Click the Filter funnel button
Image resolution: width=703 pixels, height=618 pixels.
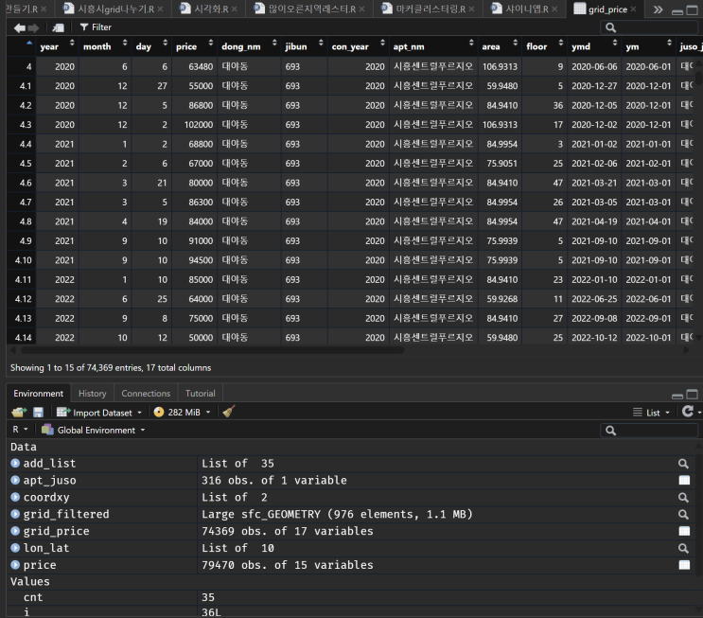pos(96,27)
